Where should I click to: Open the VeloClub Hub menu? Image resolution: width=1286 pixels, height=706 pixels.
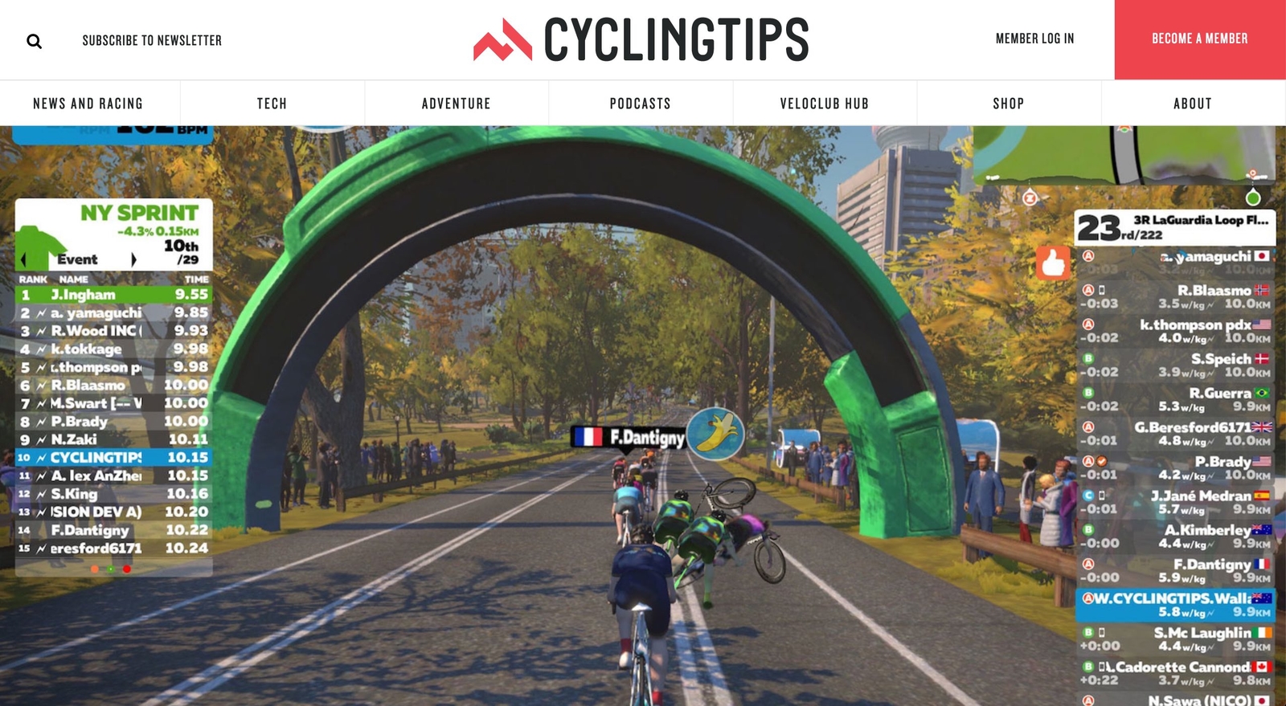pyautogui.click(x=824, y=104)
